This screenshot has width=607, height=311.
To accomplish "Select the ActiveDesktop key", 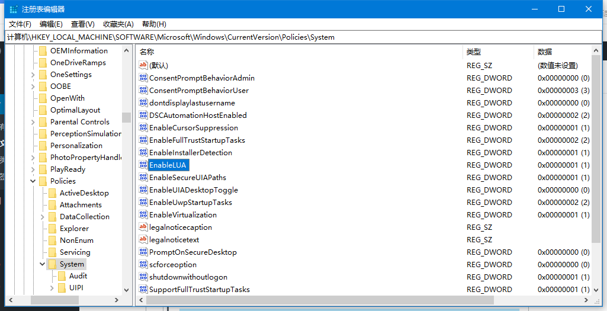I will 84,193.
